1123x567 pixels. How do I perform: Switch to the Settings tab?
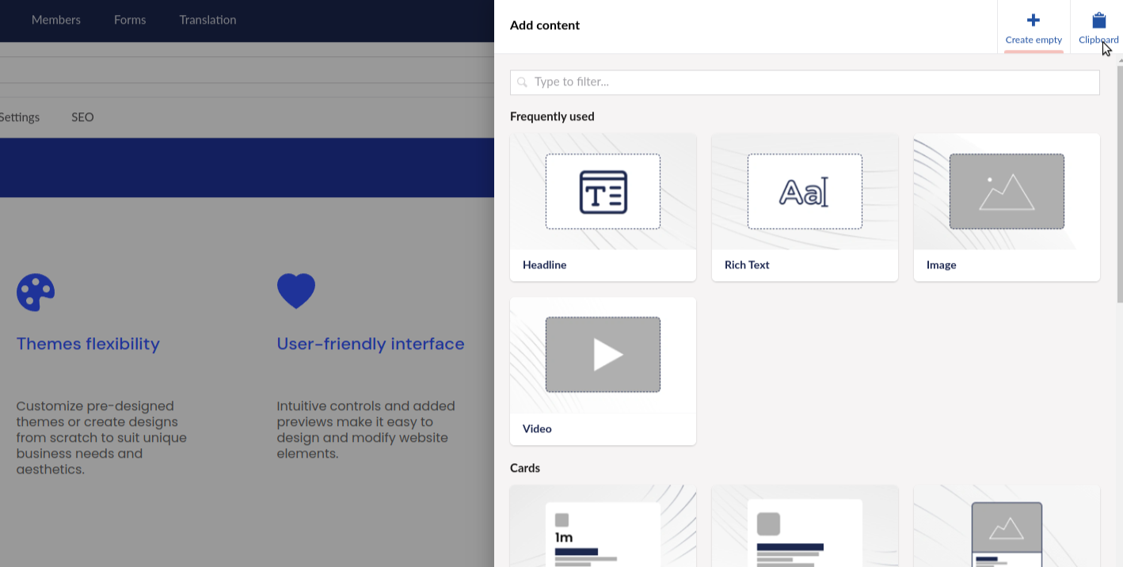point(19,117)
